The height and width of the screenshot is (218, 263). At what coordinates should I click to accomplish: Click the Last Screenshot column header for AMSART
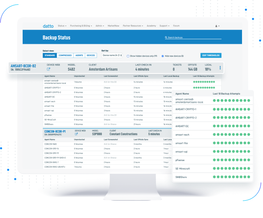tap(111, 76)
